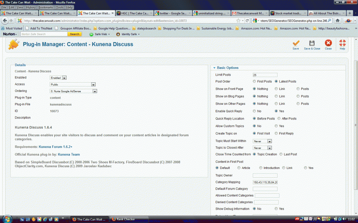Open the Kunena Forum 1.6.2+ link
The width and height of the screenshot is (358, 223).
[x=56, y=147]
